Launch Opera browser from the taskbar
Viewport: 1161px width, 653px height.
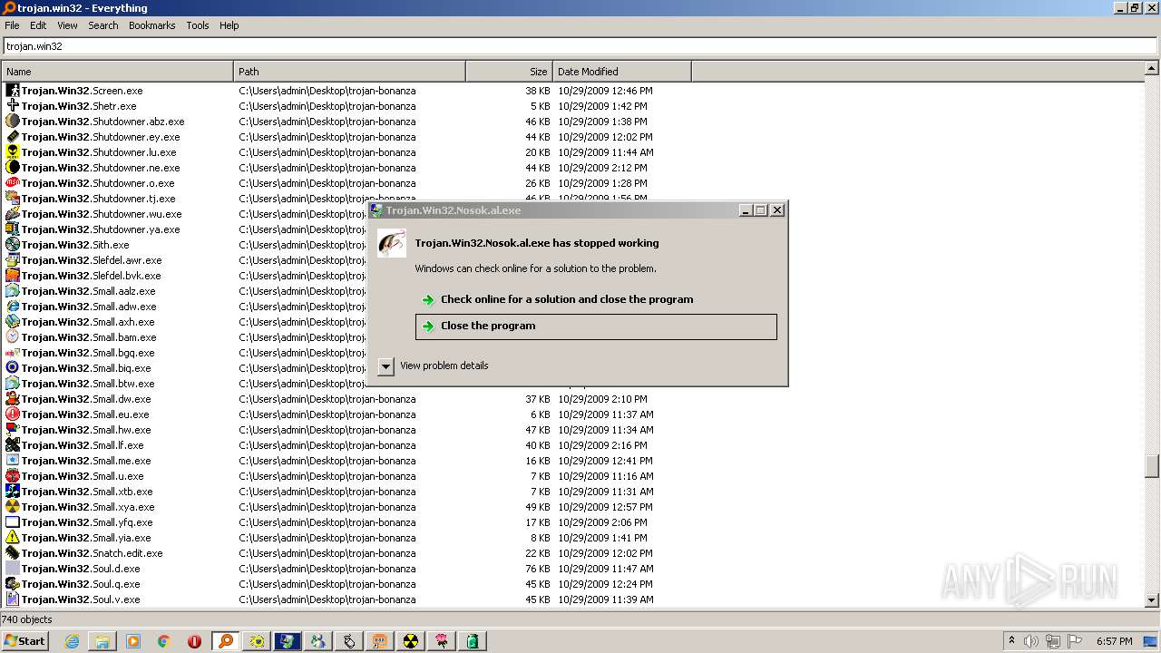[195, 641]
